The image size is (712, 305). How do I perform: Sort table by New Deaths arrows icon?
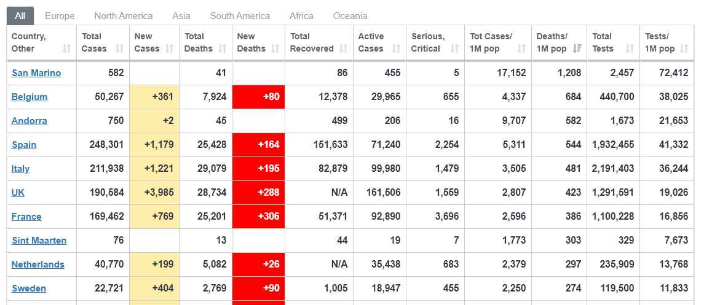click(275, 48)
